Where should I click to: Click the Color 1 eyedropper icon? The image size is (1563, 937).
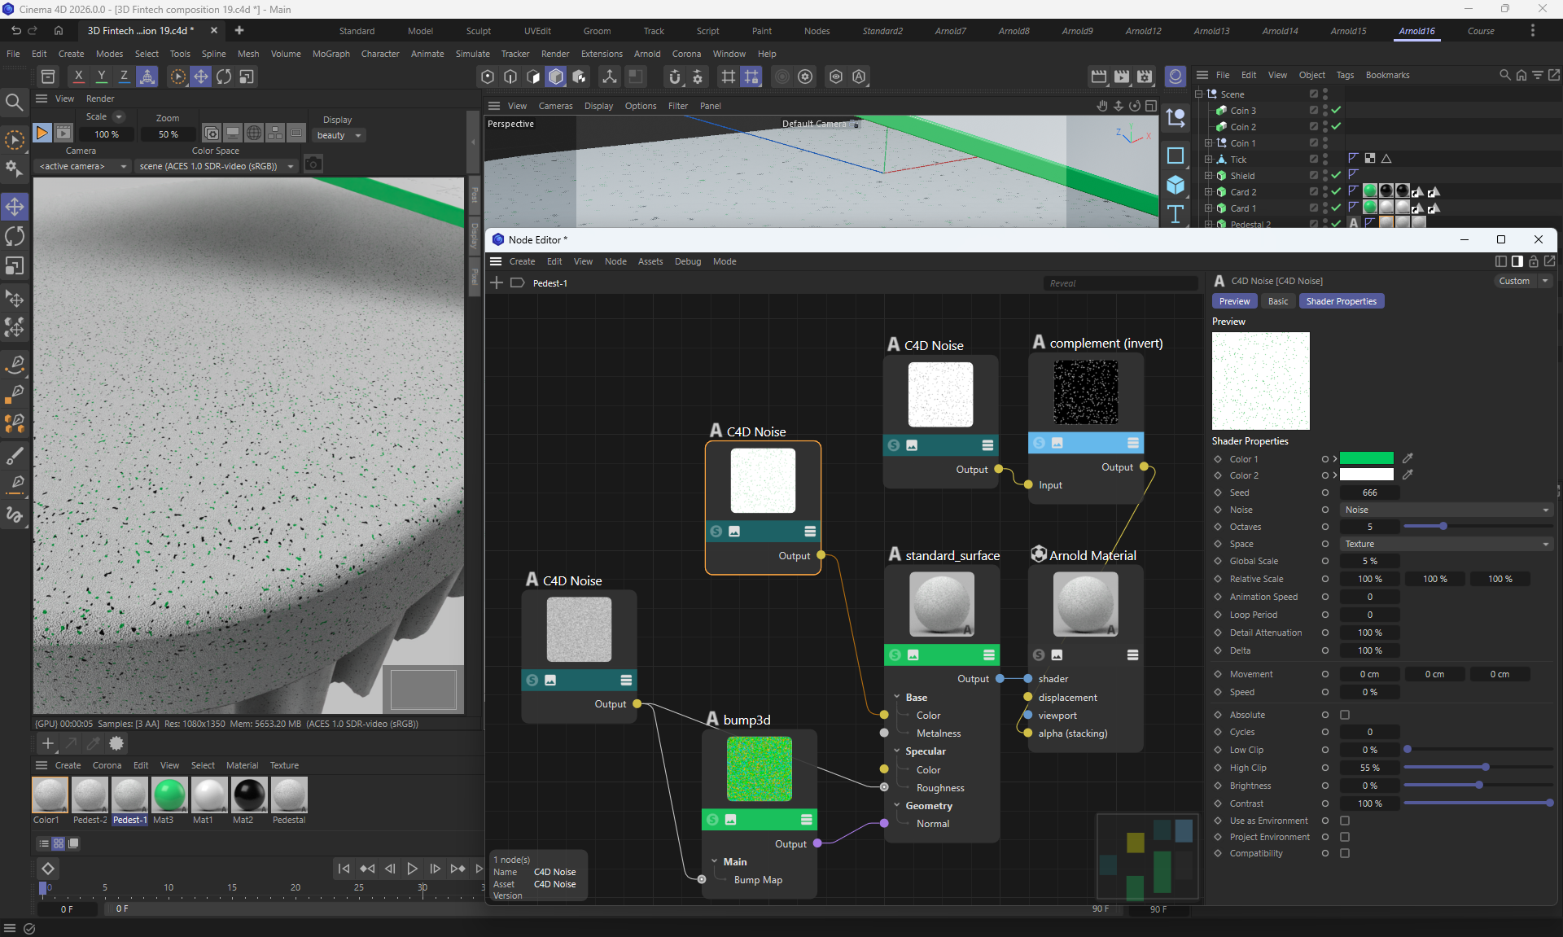1408,458
